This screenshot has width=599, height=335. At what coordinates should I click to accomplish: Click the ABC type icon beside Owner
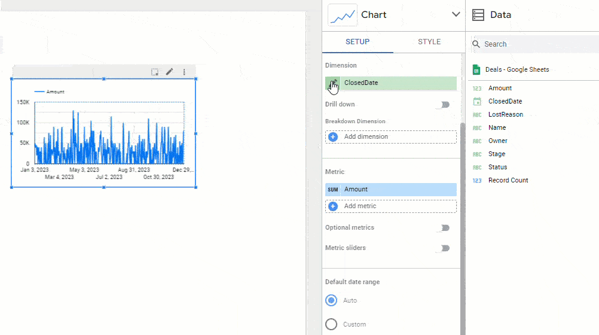point(477,141)
